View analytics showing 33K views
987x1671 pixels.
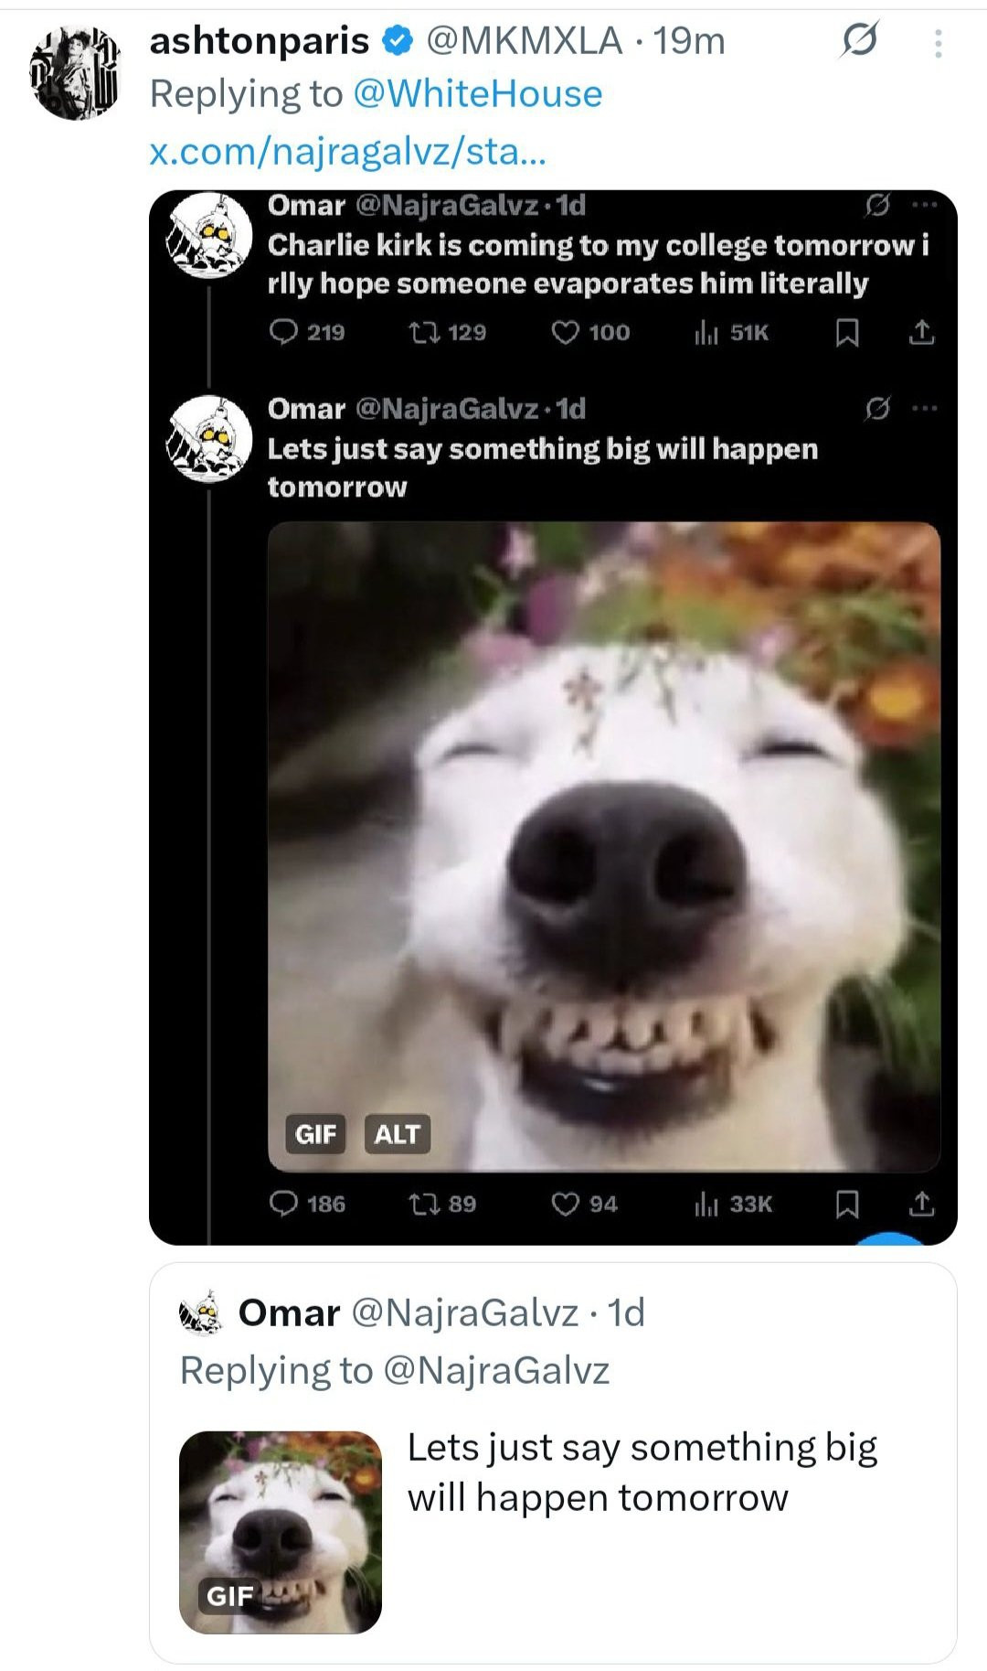tap(706, 1205)
